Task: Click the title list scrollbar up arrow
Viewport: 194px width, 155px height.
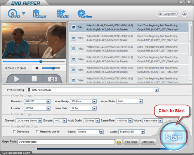Action: [x=190, y=24]
